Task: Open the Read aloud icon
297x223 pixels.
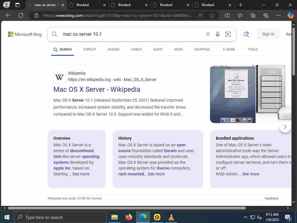Action: 200,15
